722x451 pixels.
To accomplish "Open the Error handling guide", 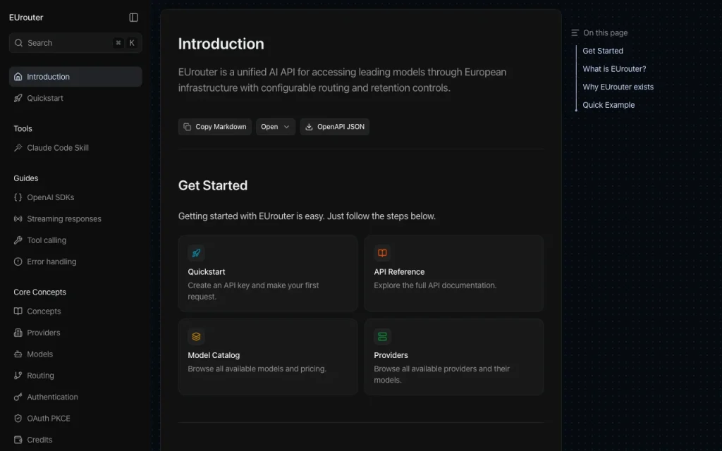I will tap(75, 261).
